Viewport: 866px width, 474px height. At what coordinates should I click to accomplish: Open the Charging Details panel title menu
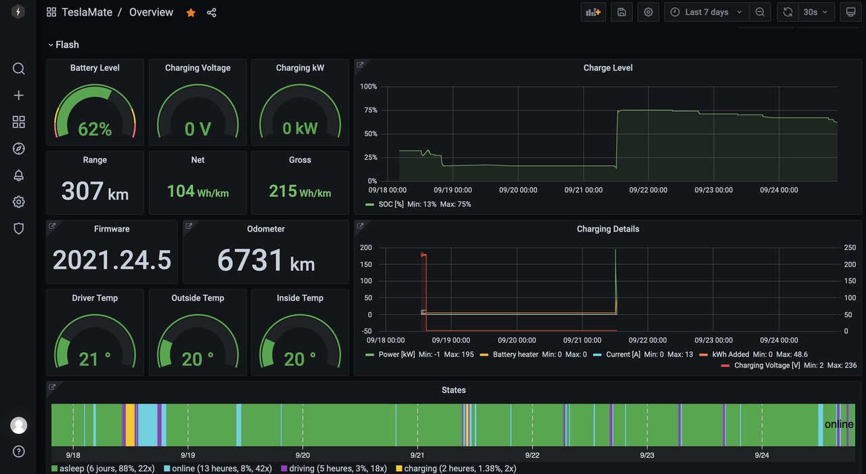tap(608, 229)
